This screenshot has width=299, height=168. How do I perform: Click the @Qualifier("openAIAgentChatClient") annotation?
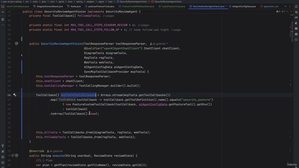tap(113, 49)
